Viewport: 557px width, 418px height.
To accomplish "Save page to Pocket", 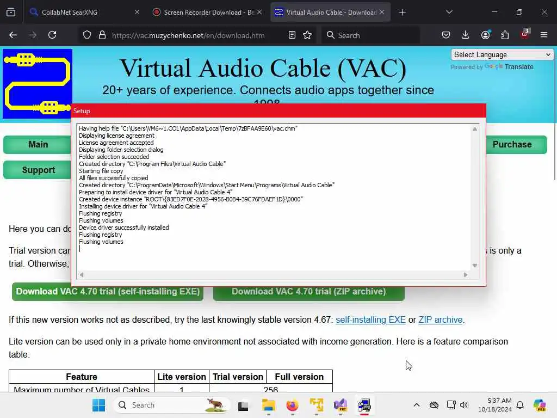I will [x=446, y=35].
